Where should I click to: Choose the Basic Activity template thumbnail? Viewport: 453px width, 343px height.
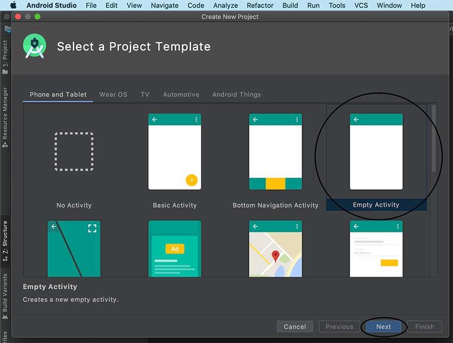[175, 152]
